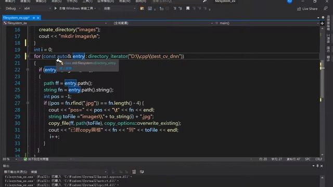The width and height of the screenshot is (333, 187).
Task: Click the folder toolbar icon left of bookmark
Action: [142, 8]
